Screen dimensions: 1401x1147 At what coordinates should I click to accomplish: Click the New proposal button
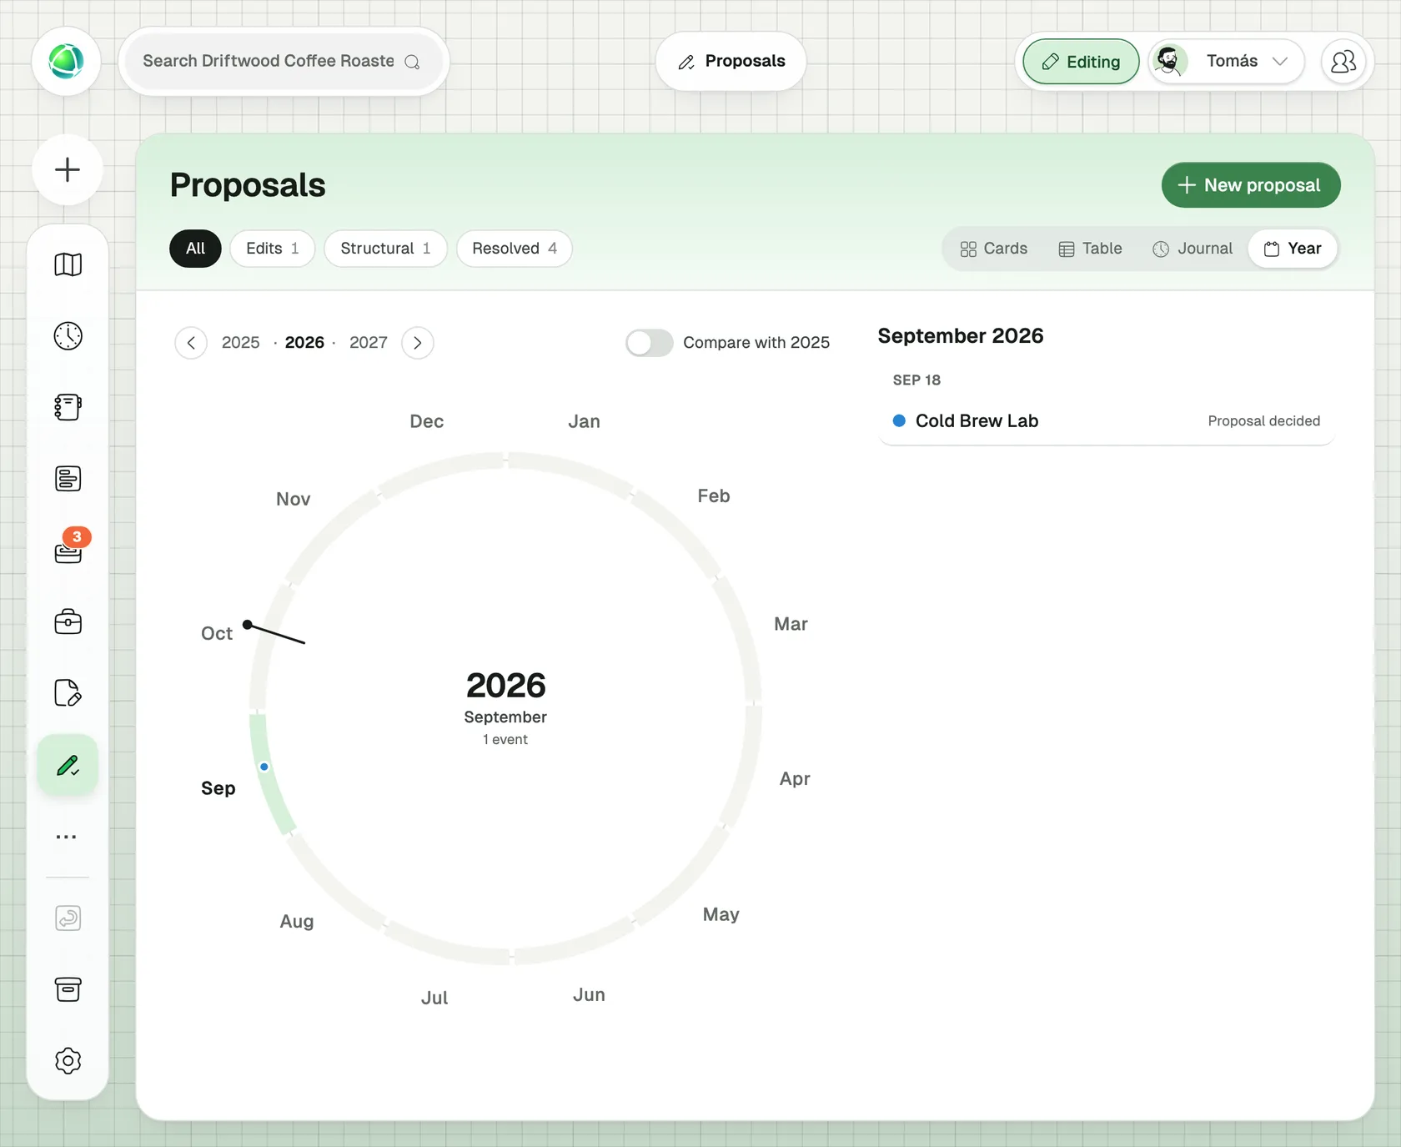click(x=1251, y=185)
